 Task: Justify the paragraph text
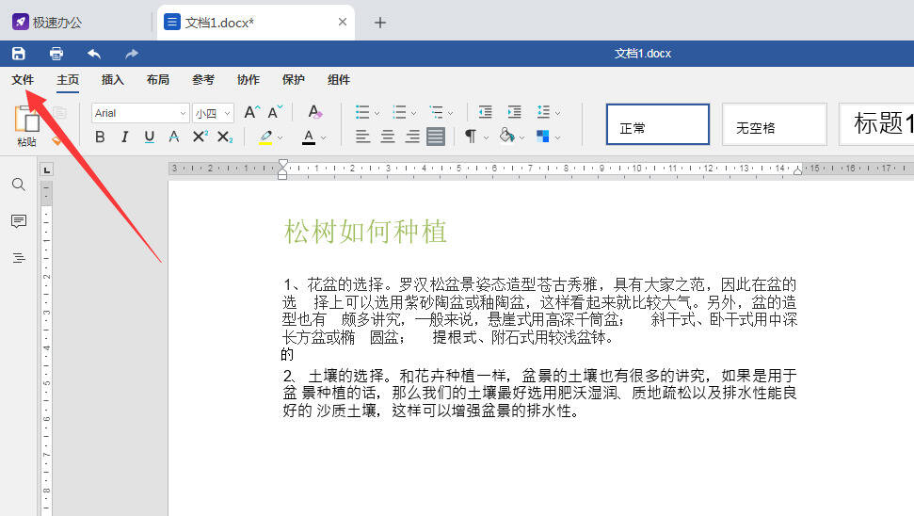tap(436, 137)
